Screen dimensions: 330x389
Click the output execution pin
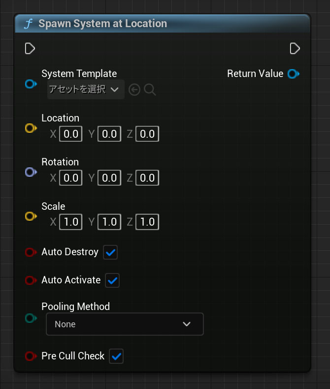click(295, 48)
